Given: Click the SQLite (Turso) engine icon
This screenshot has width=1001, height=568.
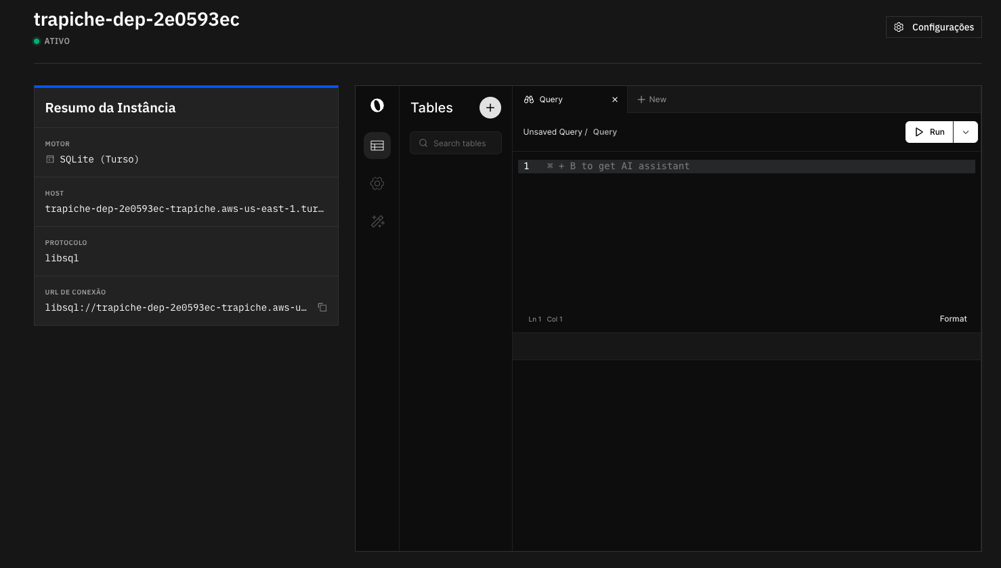Looking at the screenshot, I should click(50, 159).
